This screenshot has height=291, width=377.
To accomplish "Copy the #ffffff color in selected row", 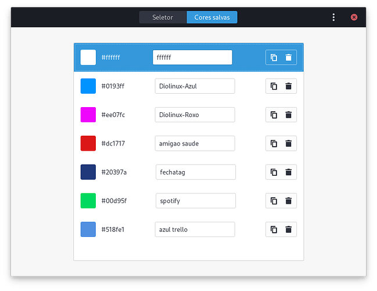I will click(274, 58).
